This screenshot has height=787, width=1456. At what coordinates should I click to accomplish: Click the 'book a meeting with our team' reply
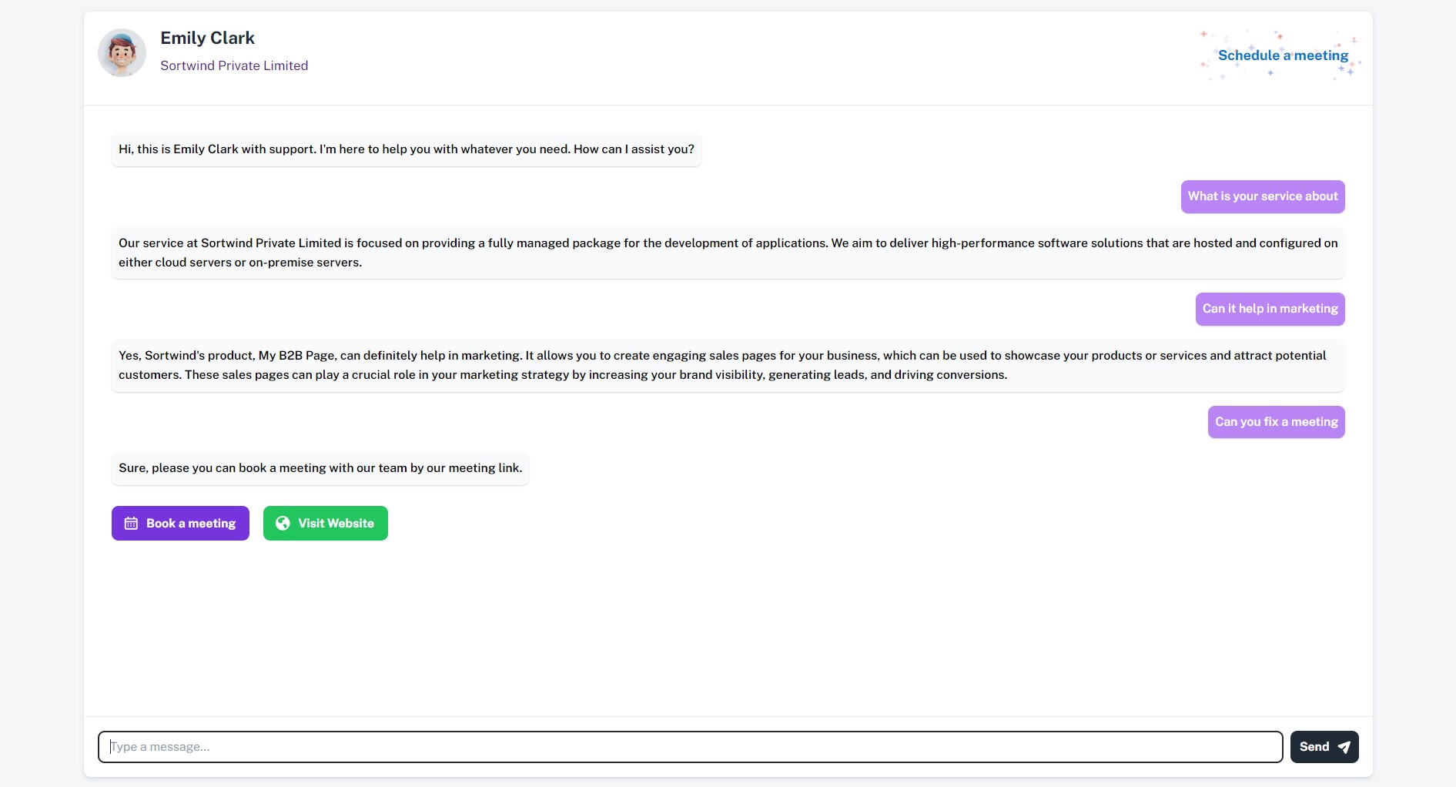(x=320, y=468)
